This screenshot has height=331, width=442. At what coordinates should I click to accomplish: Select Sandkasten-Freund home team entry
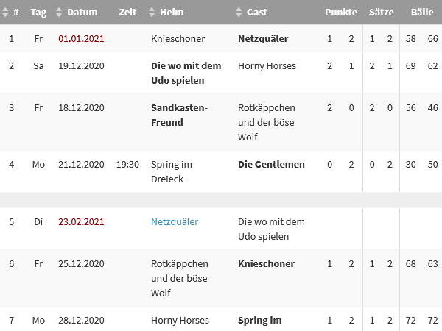point(179,115)
